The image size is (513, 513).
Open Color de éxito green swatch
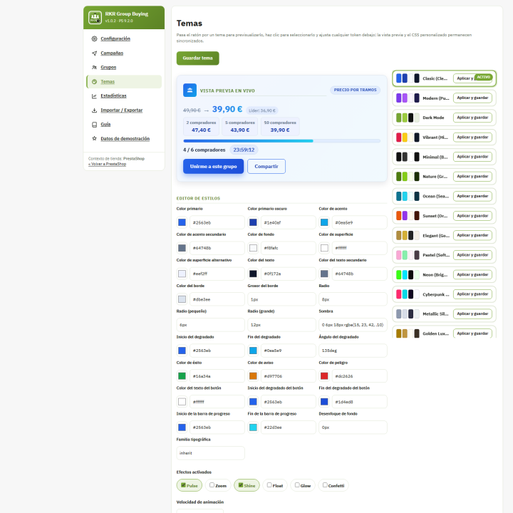tap(182, 376)
